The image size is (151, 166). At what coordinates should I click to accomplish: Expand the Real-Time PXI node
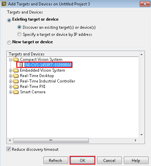point(11,87)
